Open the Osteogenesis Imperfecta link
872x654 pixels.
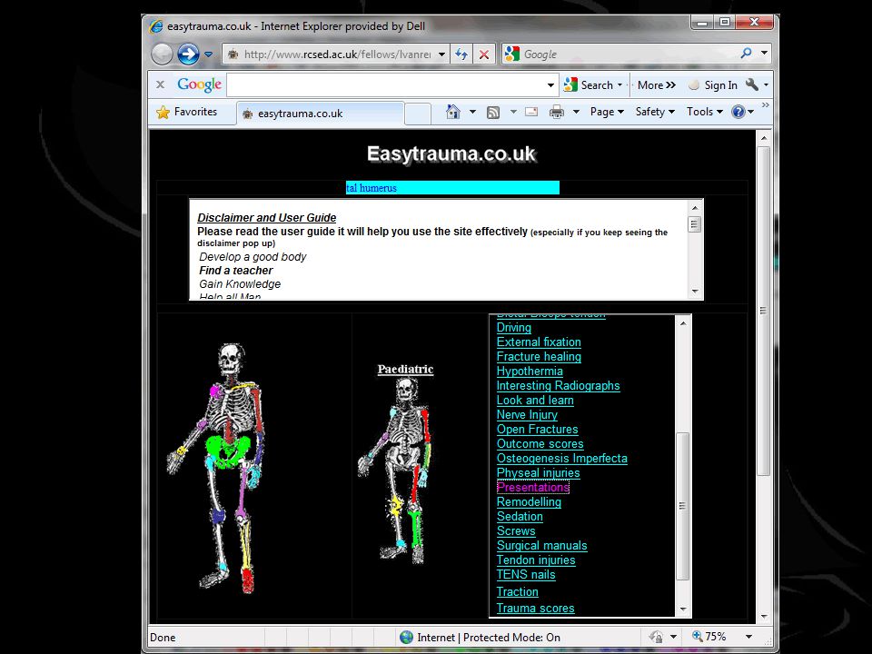point(561,458)
